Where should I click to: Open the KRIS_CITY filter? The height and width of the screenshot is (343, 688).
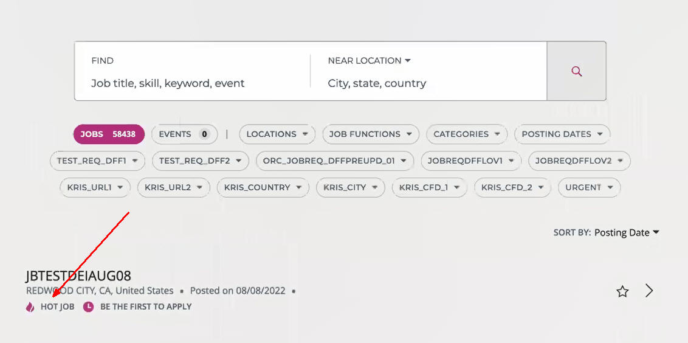351,187
